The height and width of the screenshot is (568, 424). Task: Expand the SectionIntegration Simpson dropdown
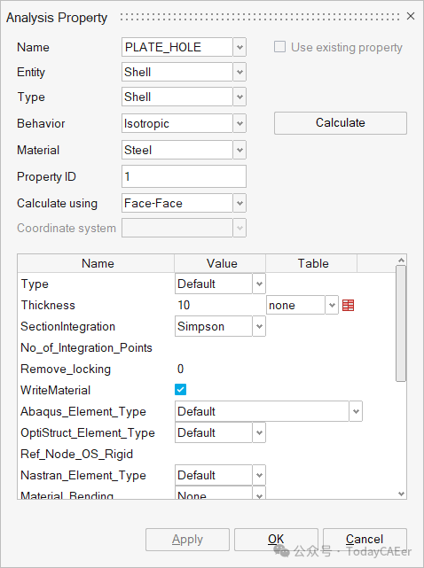pyautogui.click(x=259, y=326)
